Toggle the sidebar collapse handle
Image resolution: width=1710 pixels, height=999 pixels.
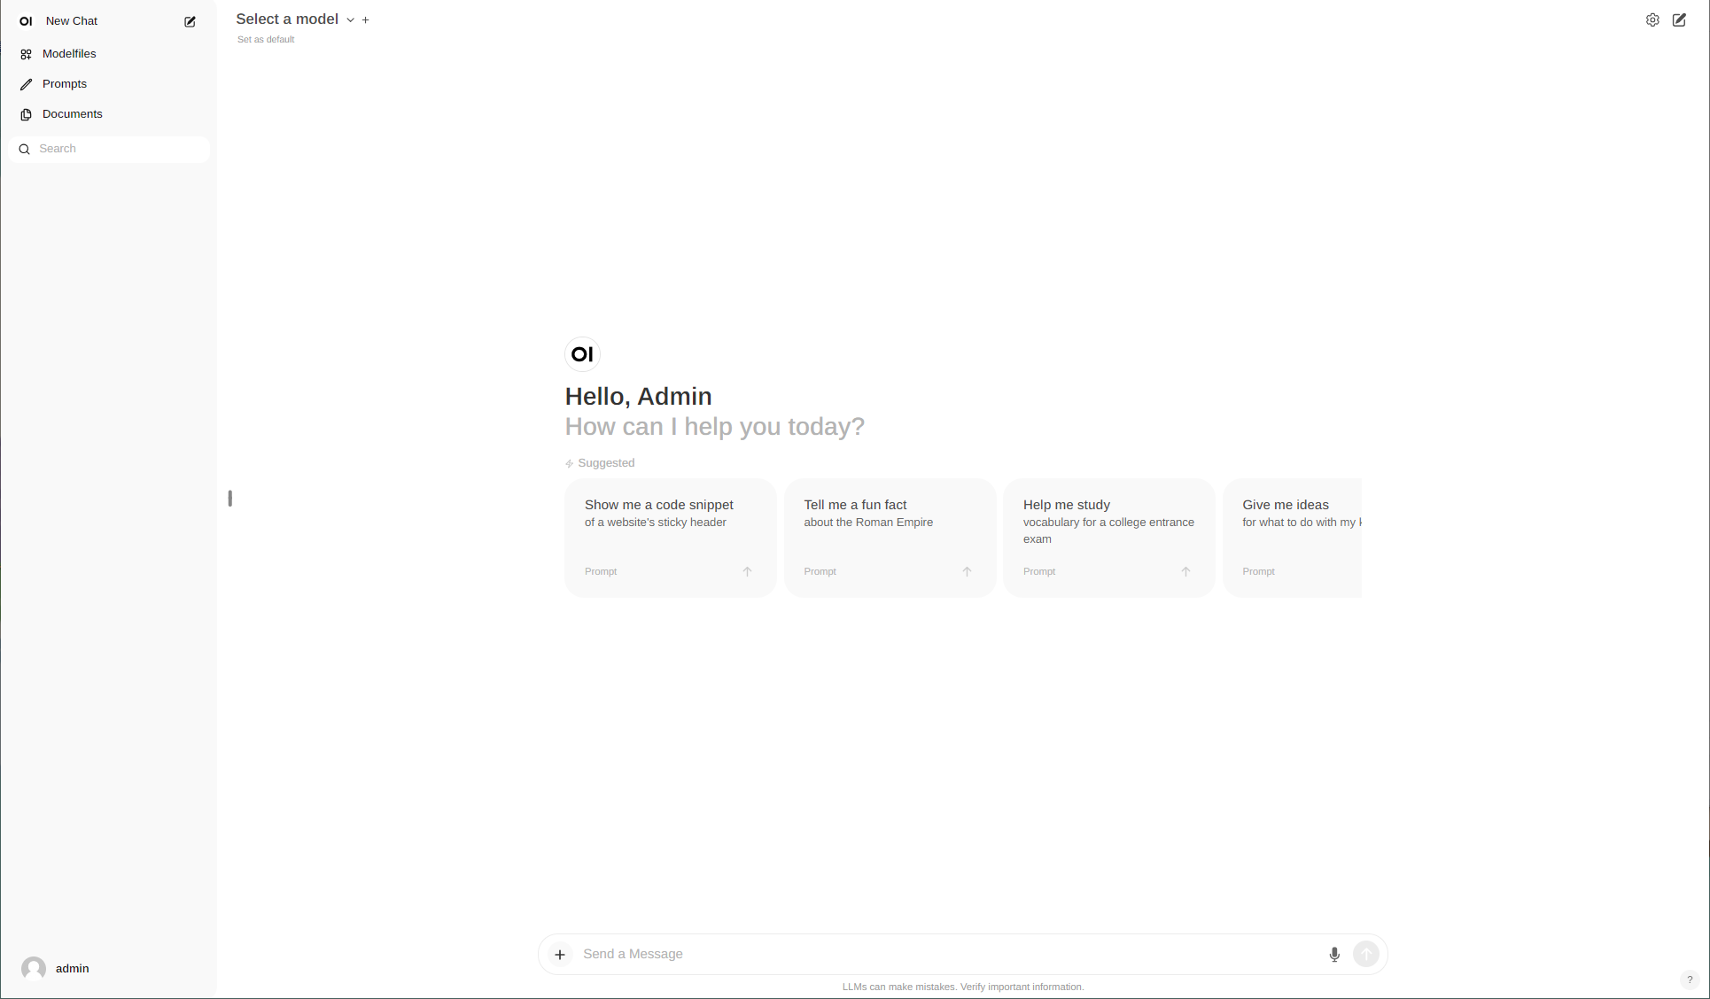230,499
